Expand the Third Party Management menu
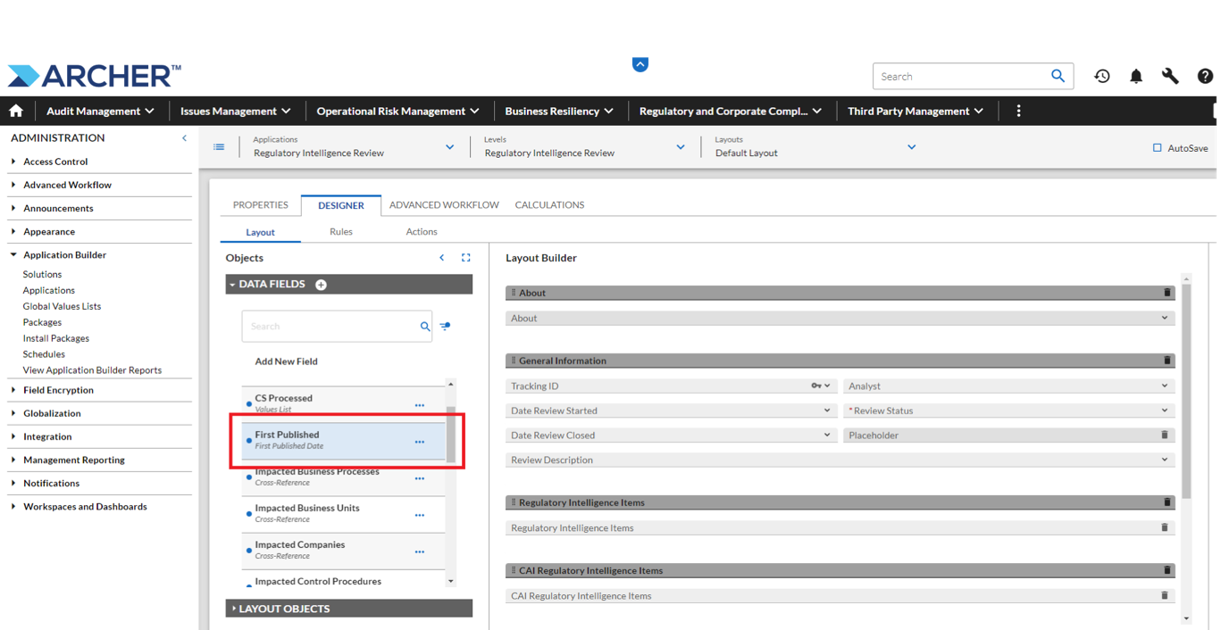 click(915, 111)
